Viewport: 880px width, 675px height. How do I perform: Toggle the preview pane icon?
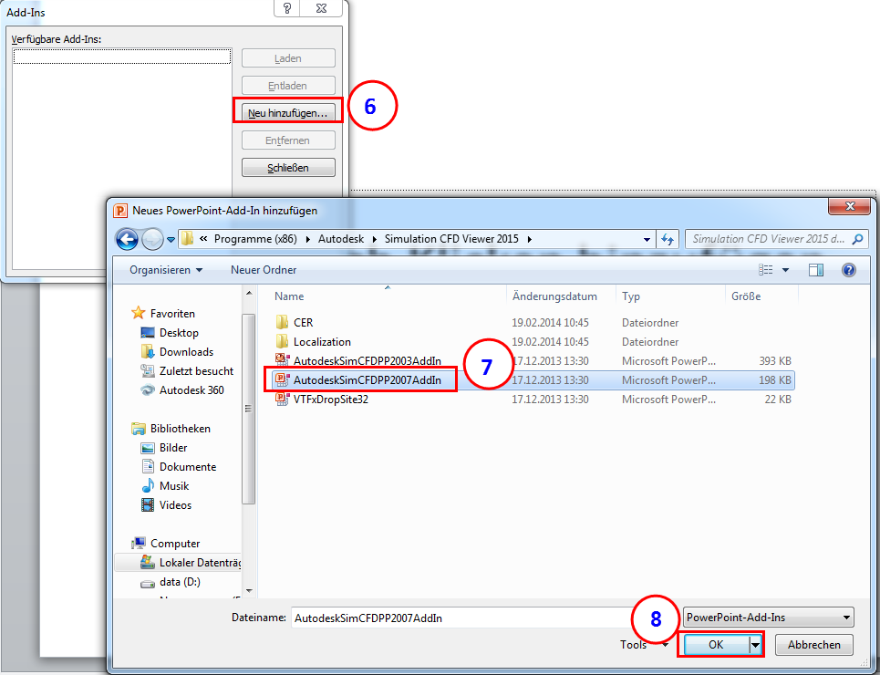(816, 270)
